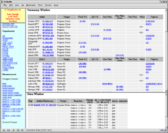Open the (1.5-15) Total CS link for Ciampolillo

(x=83, y=43)
